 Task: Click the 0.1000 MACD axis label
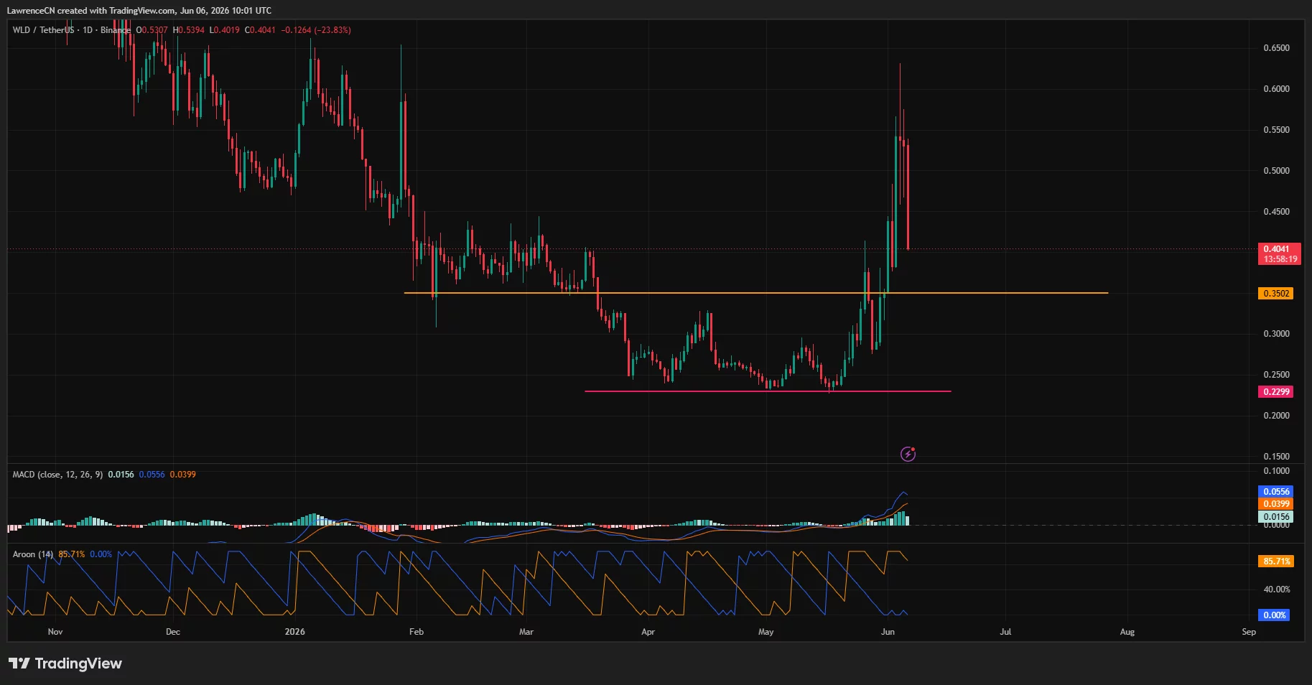[1276, 471]
